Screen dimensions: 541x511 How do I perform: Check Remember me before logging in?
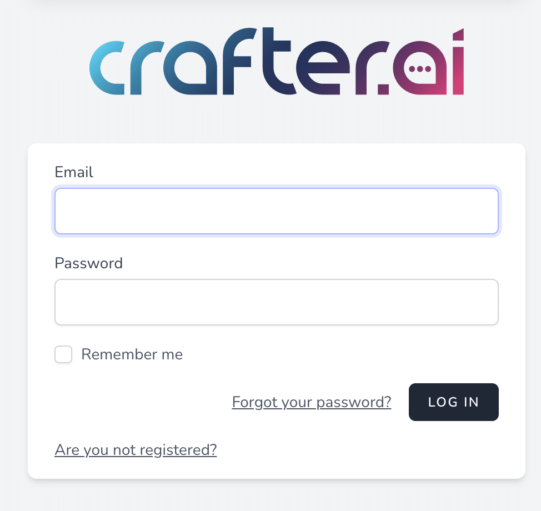click(x=63, y=354)
